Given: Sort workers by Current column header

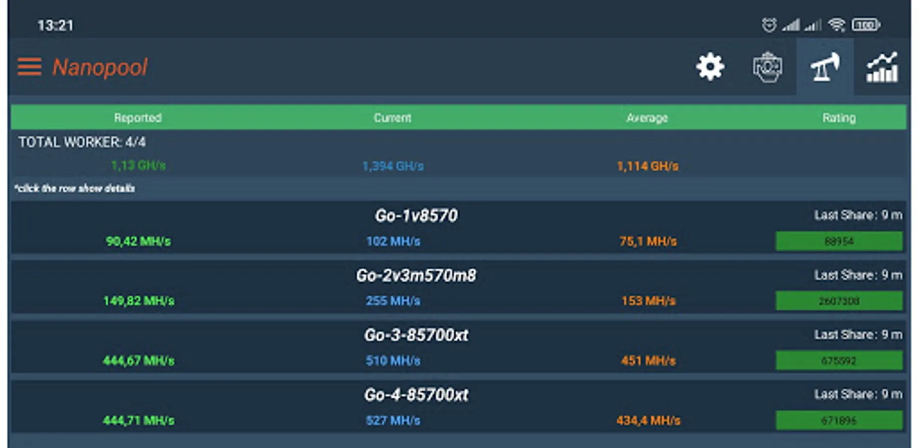Looking at the screenshot, I should 393,117.
